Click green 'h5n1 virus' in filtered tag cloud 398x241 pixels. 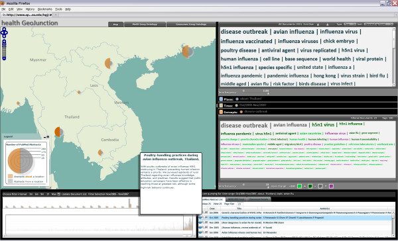323,124
